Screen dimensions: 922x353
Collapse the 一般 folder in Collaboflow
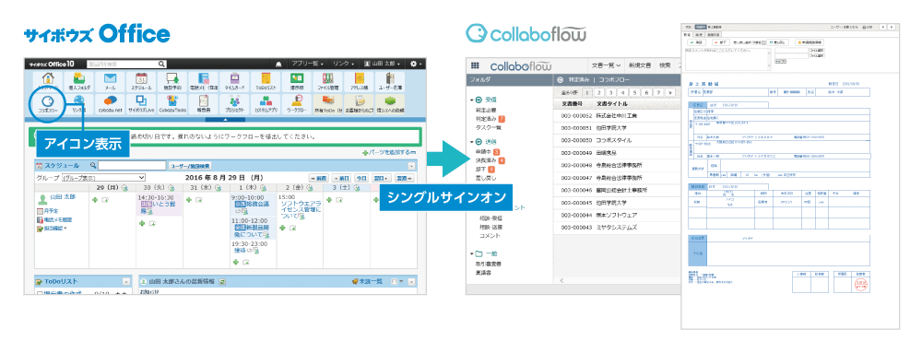coord(471,253)
